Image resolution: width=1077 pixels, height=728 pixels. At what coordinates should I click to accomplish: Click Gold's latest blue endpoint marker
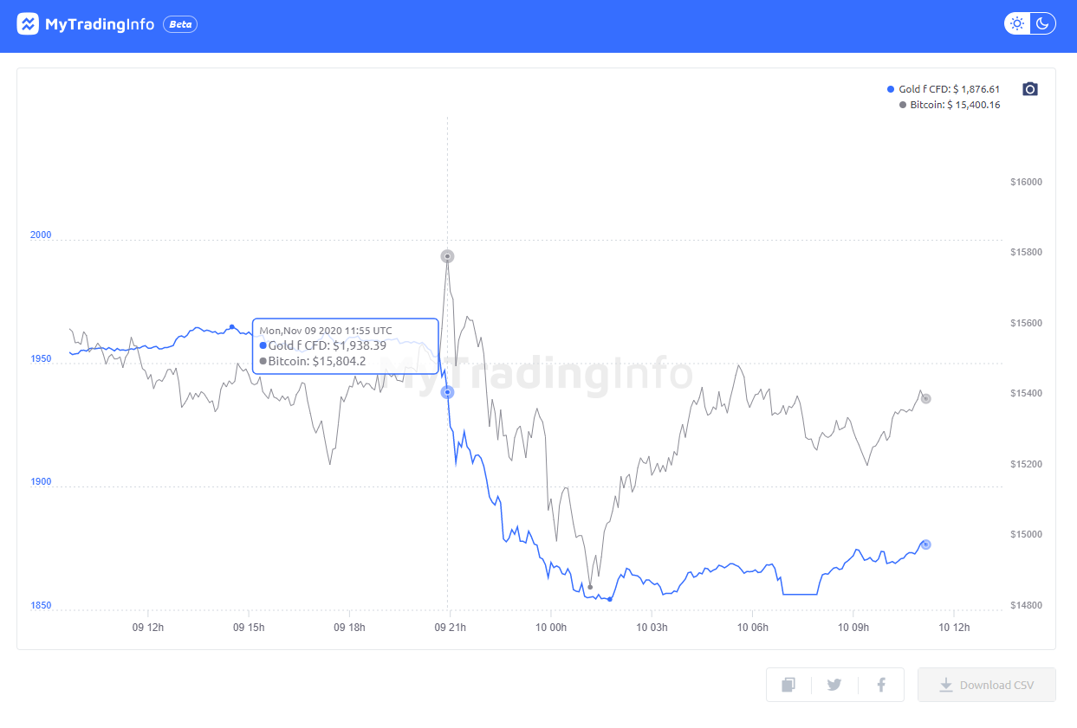(926, 544)
